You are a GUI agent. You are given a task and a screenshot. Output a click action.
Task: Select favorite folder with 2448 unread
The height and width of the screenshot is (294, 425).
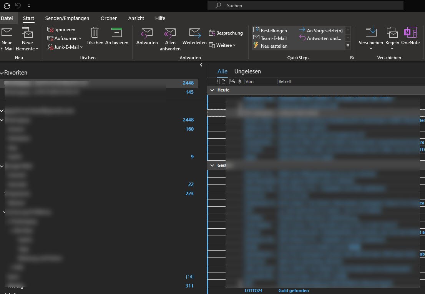coord(99,83)
